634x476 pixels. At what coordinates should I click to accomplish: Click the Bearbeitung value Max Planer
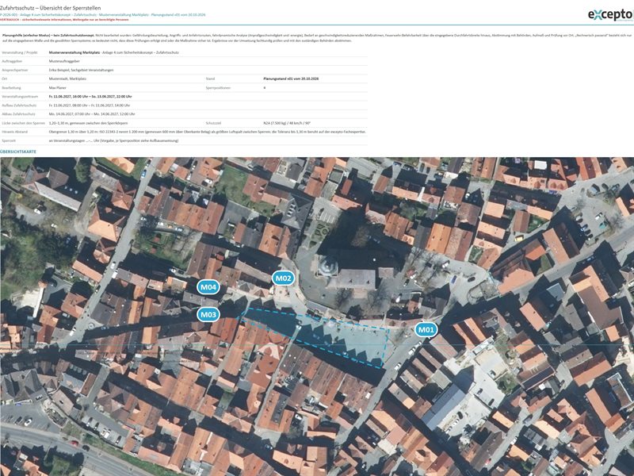57,88
